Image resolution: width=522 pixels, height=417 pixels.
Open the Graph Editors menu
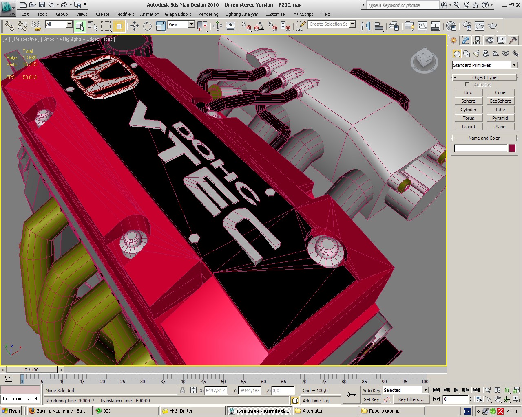click(178, 14)
